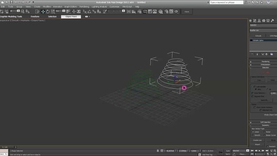Click the Select By button

click(264, 100)
